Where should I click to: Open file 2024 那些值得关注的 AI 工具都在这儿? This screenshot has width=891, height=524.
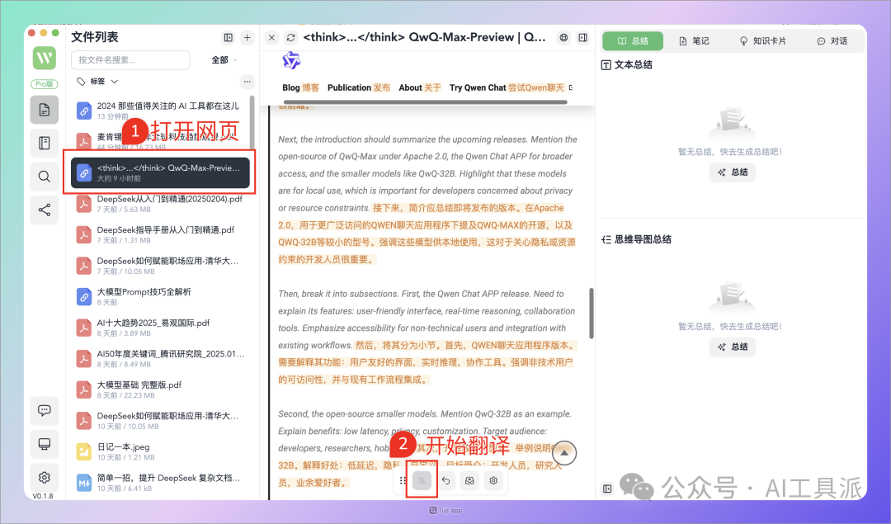tap(161, 111)
